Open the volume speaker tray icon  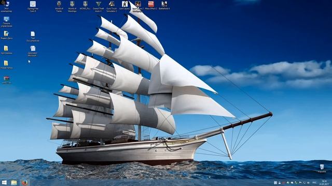pyautogui.click(x=309, y=182)
